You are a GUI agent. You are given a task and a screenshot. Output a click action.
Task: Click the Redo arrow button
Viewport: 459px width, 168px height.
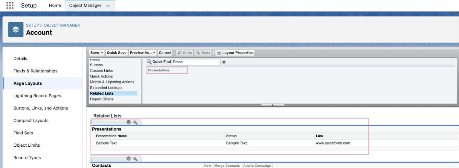pos(203,53)
